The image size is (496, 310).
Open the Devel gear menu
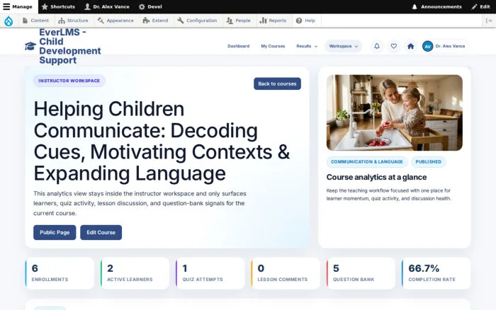coord(150,6)
